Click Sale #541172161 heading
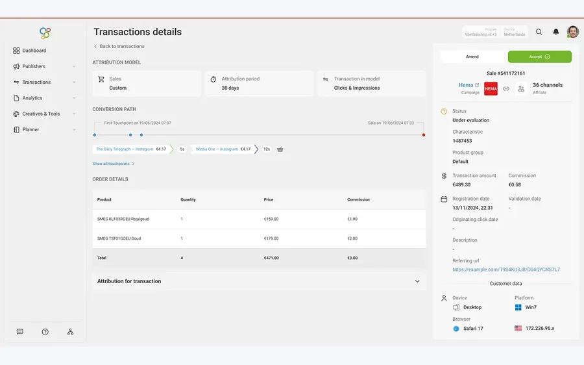The height and width of the screenshot is (365, 584). click(505, 73)
